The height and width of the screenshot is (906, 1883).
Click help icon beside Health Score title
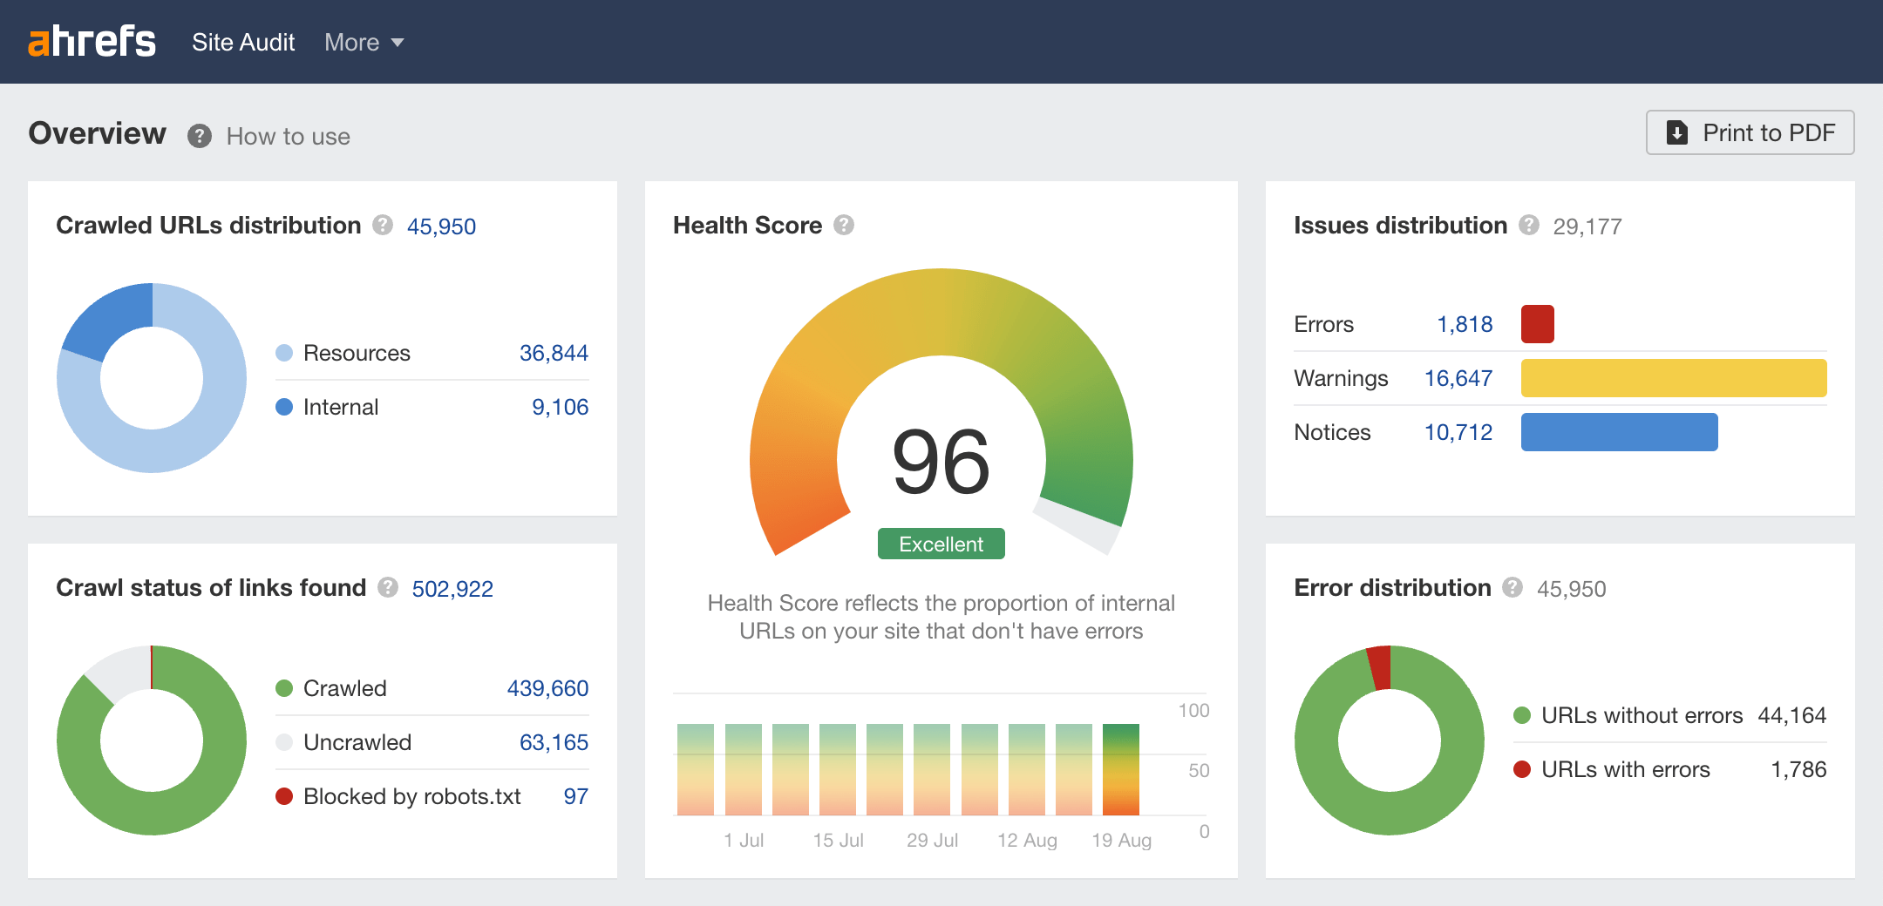(843, 226)
